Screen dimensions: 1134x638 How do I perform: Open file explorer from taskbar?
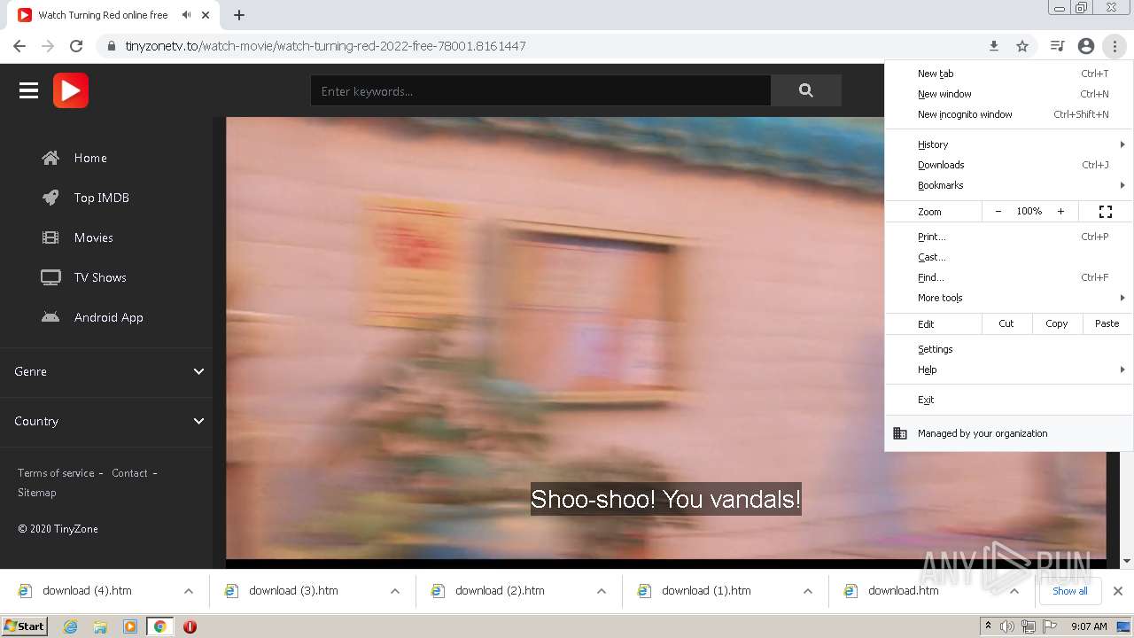pyautogui.click(x=100, y=626)
